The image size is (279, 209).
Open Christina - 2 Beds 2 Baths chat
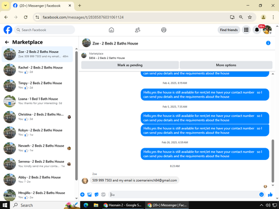click(37, 117)
